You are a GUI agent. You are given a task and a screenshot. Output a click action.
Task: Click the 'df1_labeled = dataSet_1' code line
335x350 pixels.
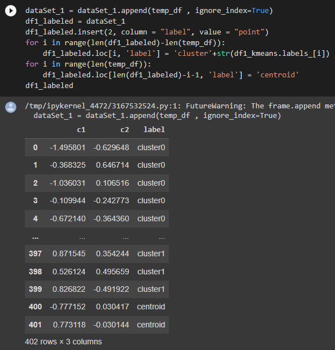(75, 21)
